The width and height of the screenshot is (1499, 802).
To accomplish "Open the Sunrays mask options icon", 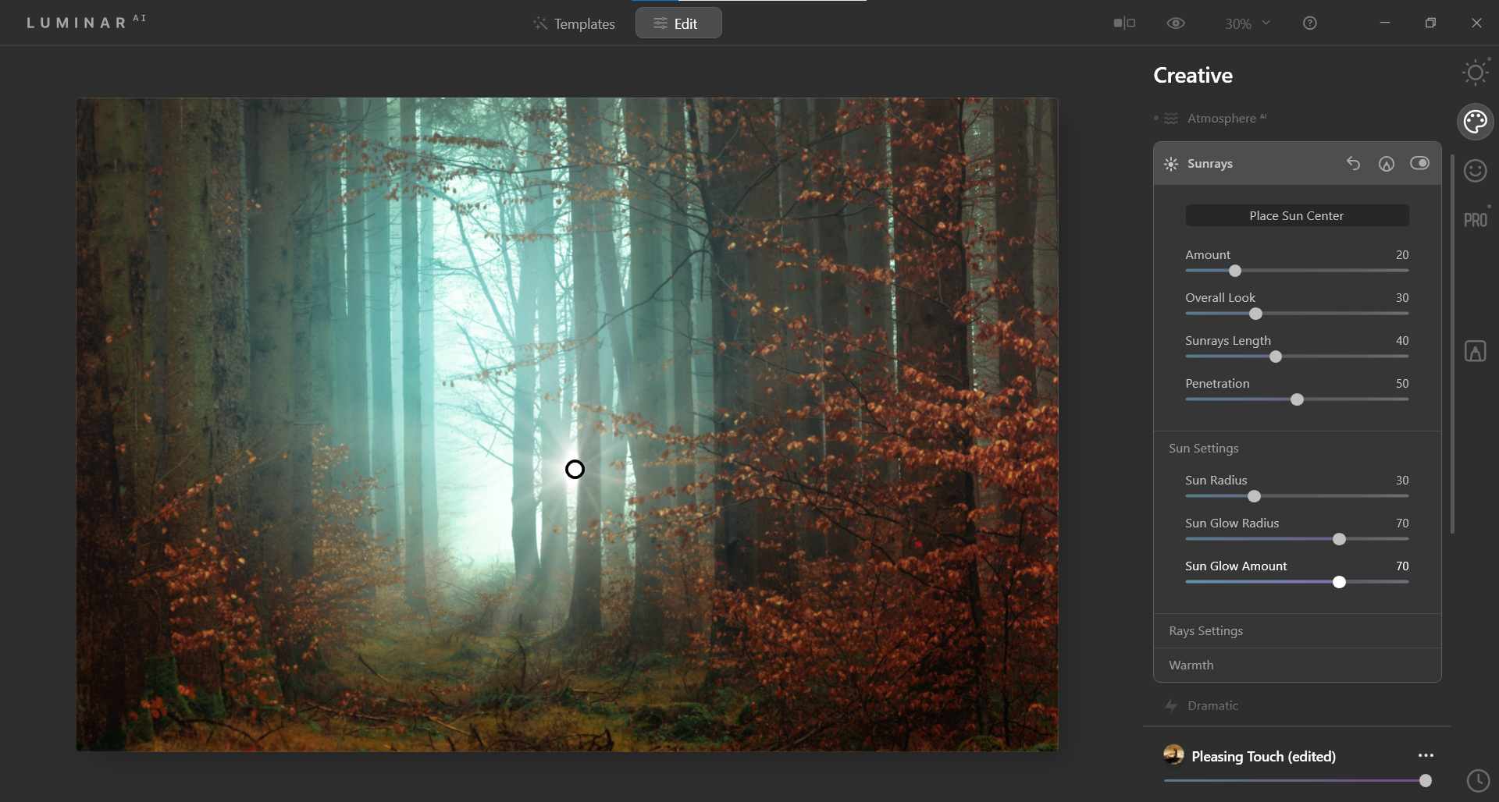I will click(x=1386, y=164).
